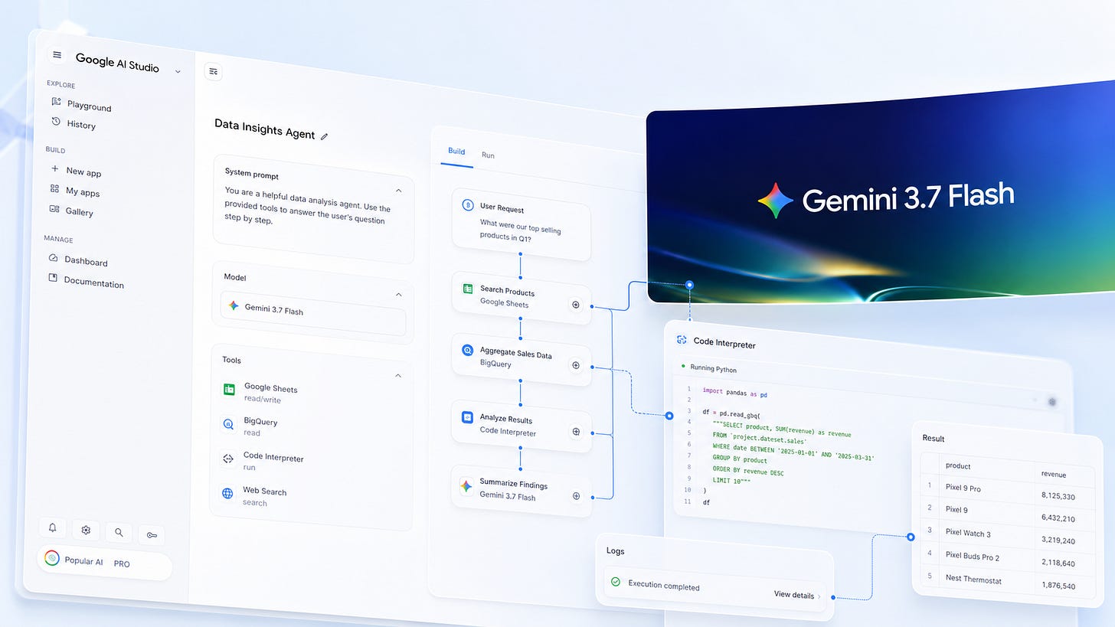The height and width of the screenshot is (627, 1115).
Task: Select the Nest Thermostat result row
Action: click(1007, 581)
